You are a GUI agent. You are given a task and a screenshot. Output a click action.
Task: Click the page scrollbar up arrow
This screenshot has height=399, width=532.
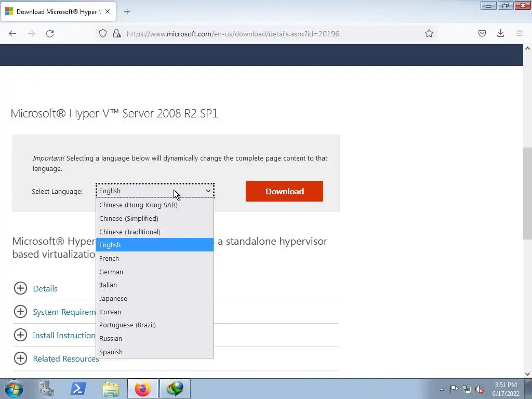tap(527, 48)
